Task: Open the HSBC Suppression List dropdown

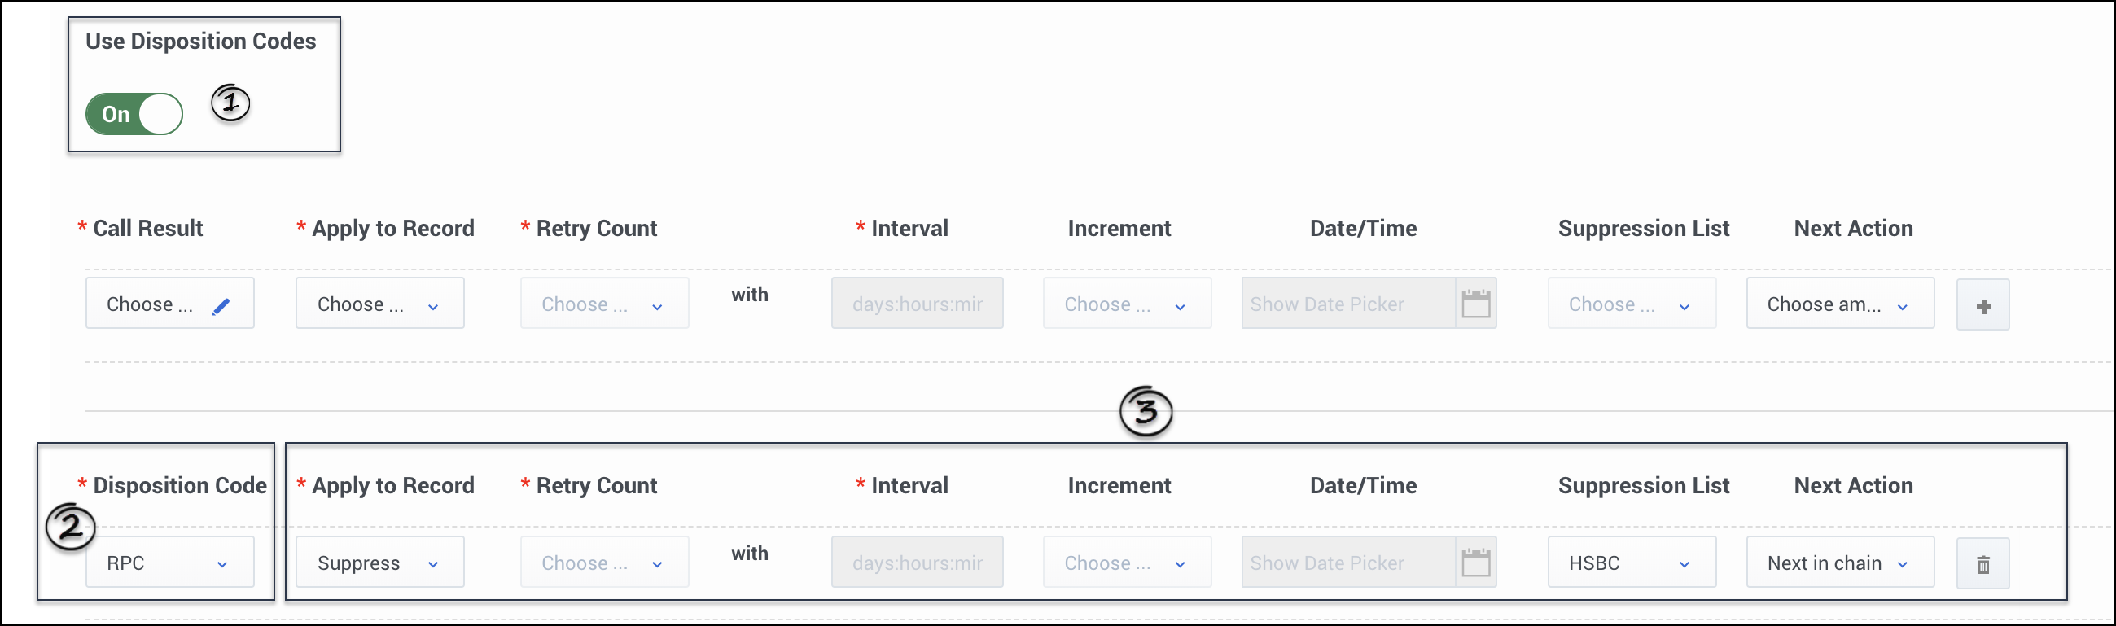Action: coord(1632,563)
